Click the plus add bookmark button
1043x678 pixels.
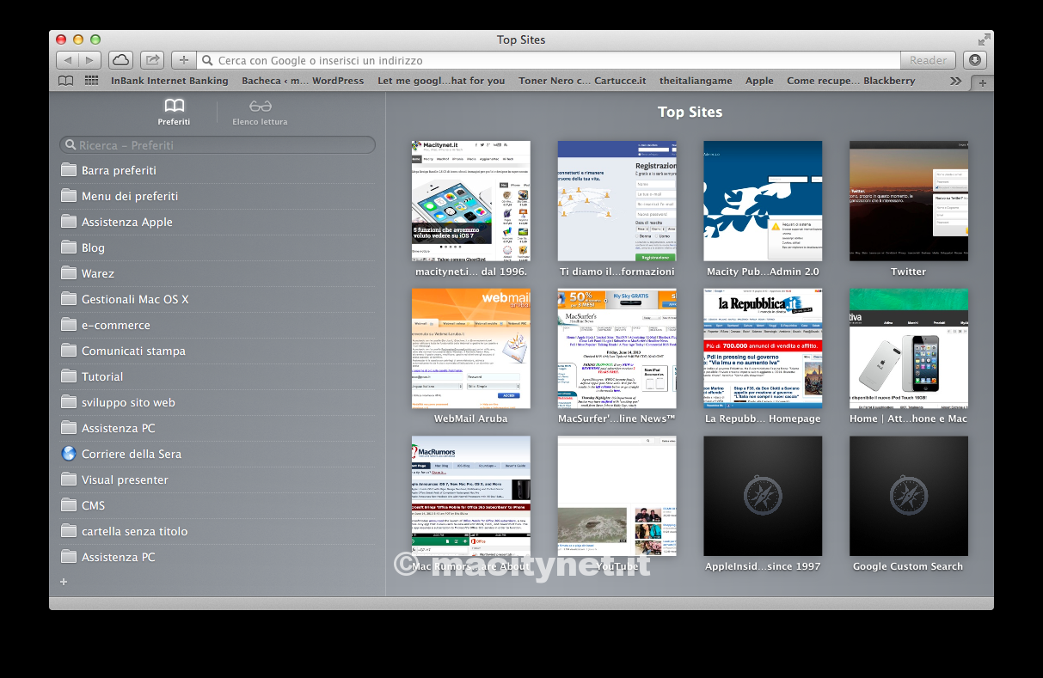click(183, 60)
